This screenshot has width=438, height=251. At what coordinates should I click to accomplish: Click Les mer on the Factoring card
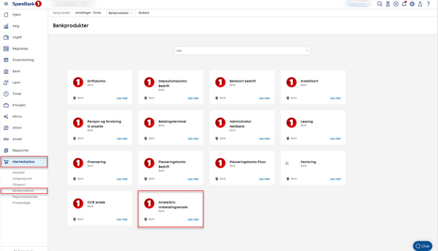click(x=335, y=179)
